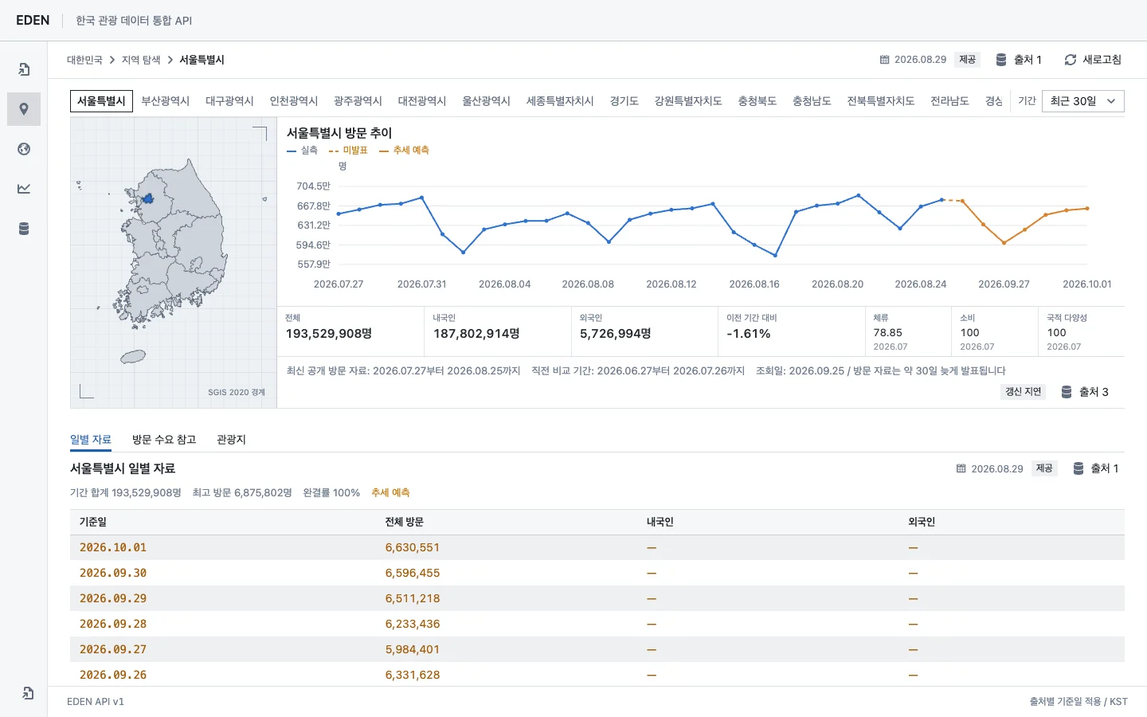Open the trend chart sidebar icon
Screen dimensions: 1147x717
click(24, 189)
